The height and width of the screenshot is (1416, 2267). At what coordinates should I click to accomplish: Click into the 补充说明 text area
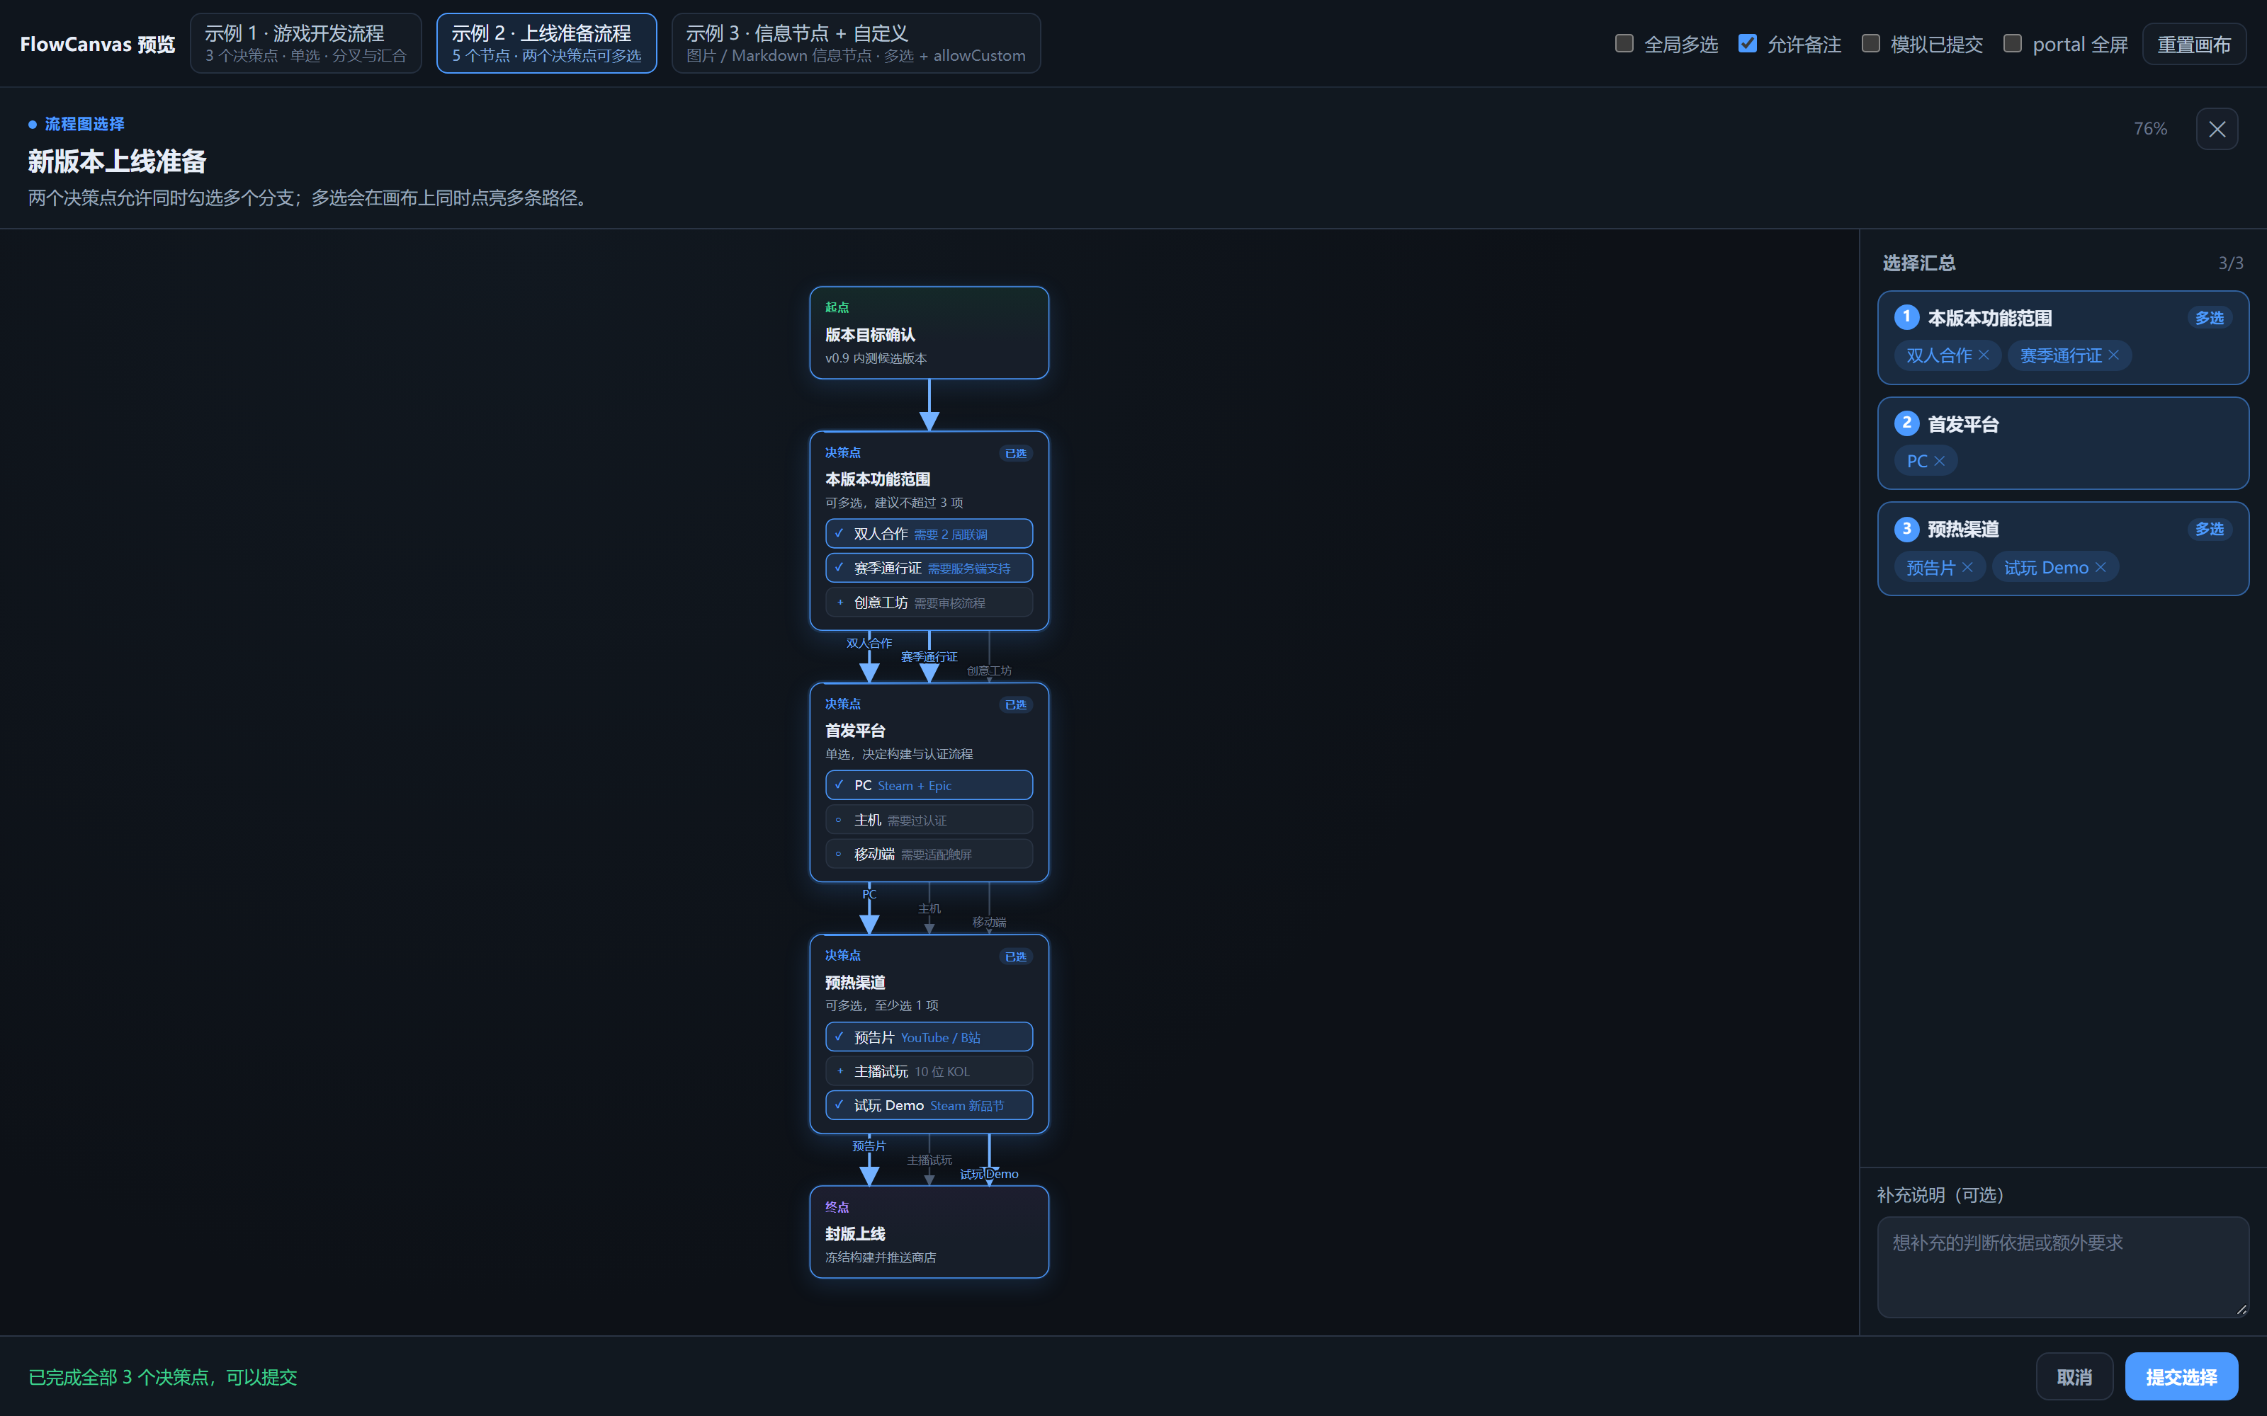2063,1267
